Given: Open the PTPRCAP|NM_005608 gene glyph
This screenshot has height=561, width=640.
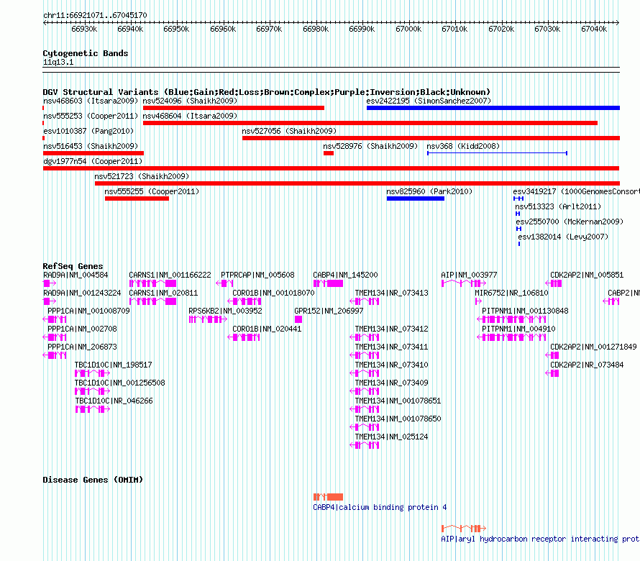Looking at the screenshot, I should click(224, 283).
